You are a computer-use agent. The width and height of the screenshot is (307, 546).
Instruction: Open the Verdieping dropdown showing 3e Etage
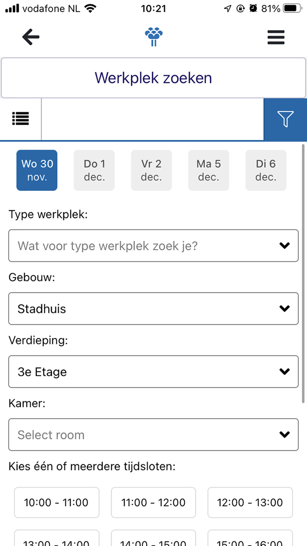click(x=153, y=372)
